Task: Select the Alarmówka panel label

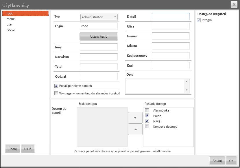Action: [161, 110]
